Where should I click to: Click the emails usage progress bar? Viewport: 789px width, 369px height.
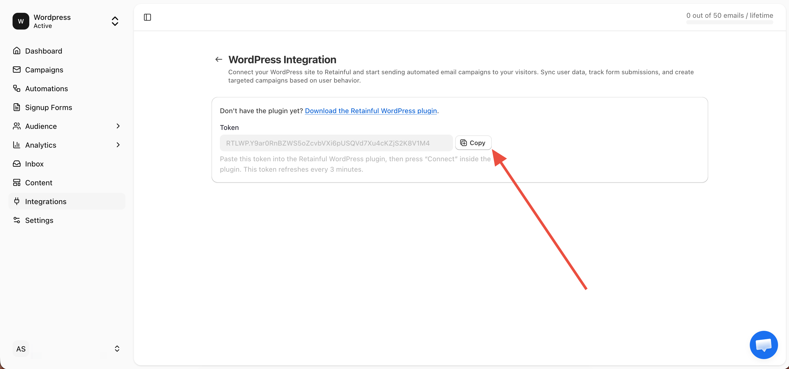(729, 23)
